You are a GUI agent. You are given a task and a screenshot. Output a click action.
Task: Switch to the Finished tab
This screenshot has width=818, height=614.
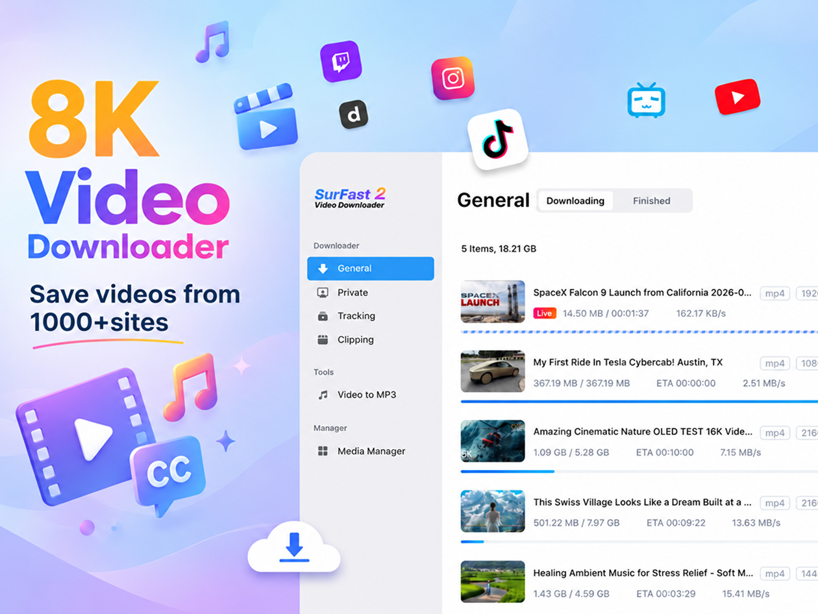(652, 201)
